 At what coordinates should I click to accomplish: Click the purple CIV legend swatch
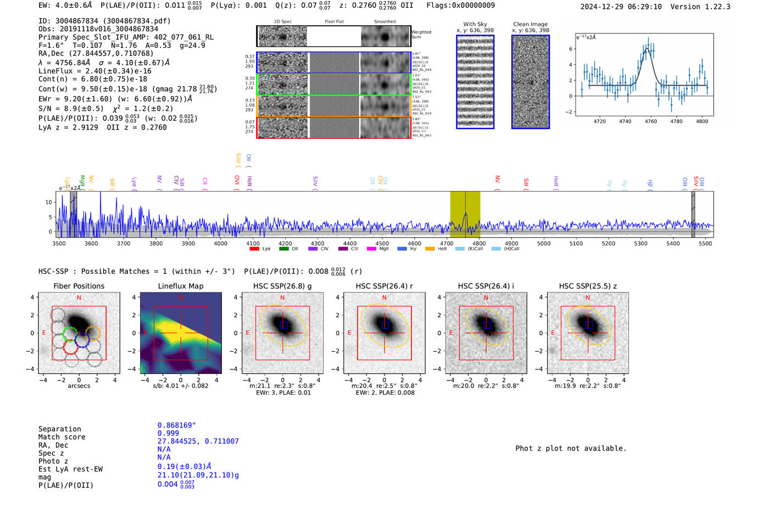click(313, 249)
